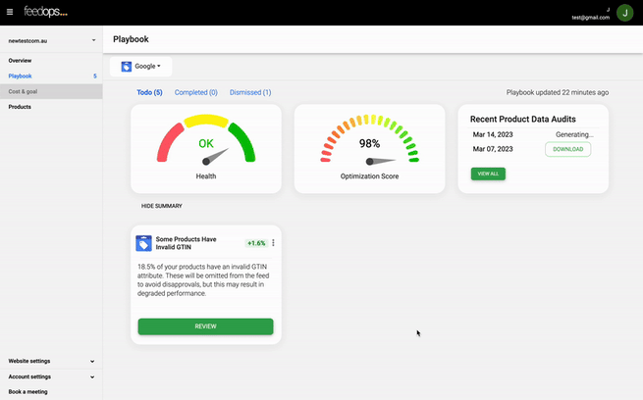This screenshot has width=643, height=400.
Task: Click the blue tag icon on the GTIN card
Action: point(143,243)
